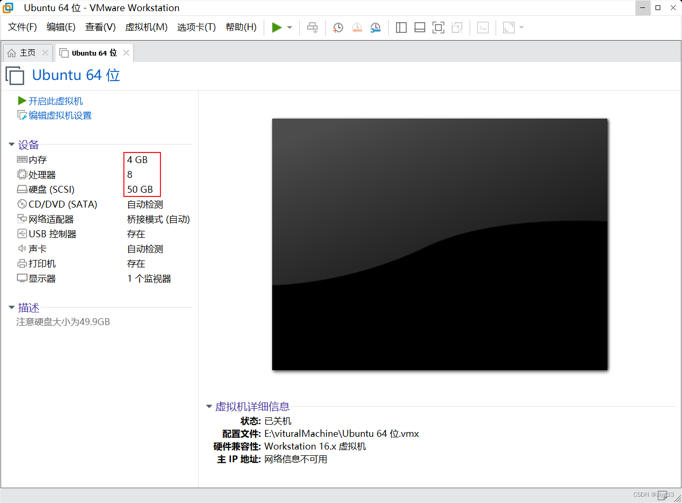Select the 声卡 device row
Viewport: 682px width, 503px height.
tap(104, 248)
